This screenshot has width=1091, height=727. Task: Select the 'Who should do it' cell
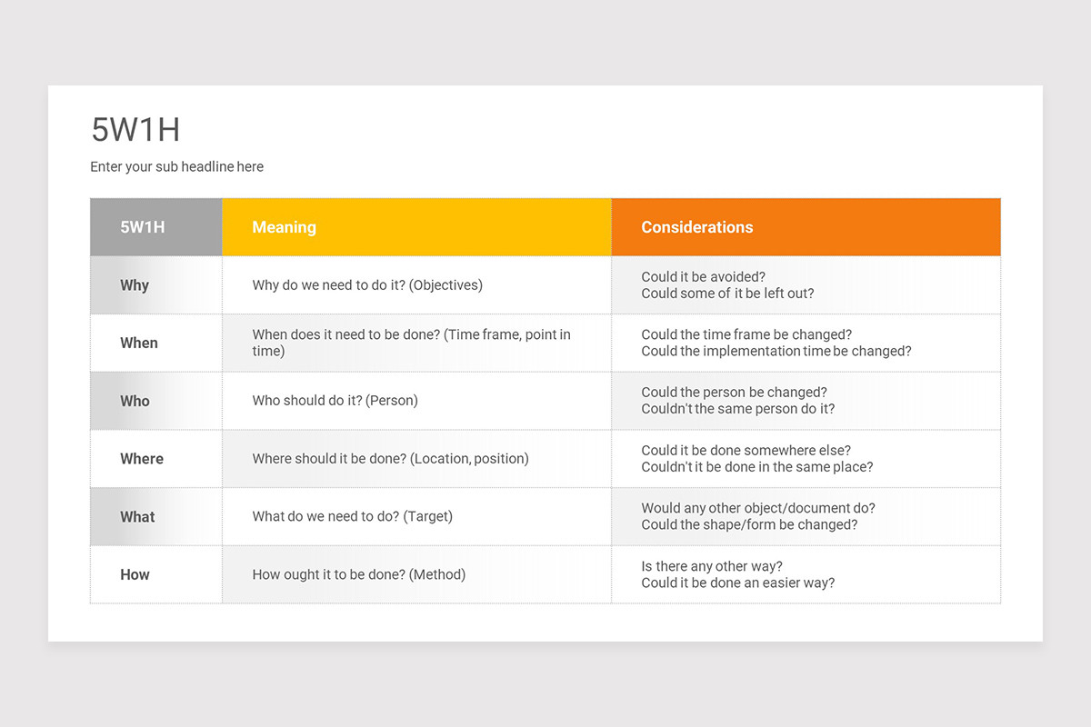pos(416,401)
